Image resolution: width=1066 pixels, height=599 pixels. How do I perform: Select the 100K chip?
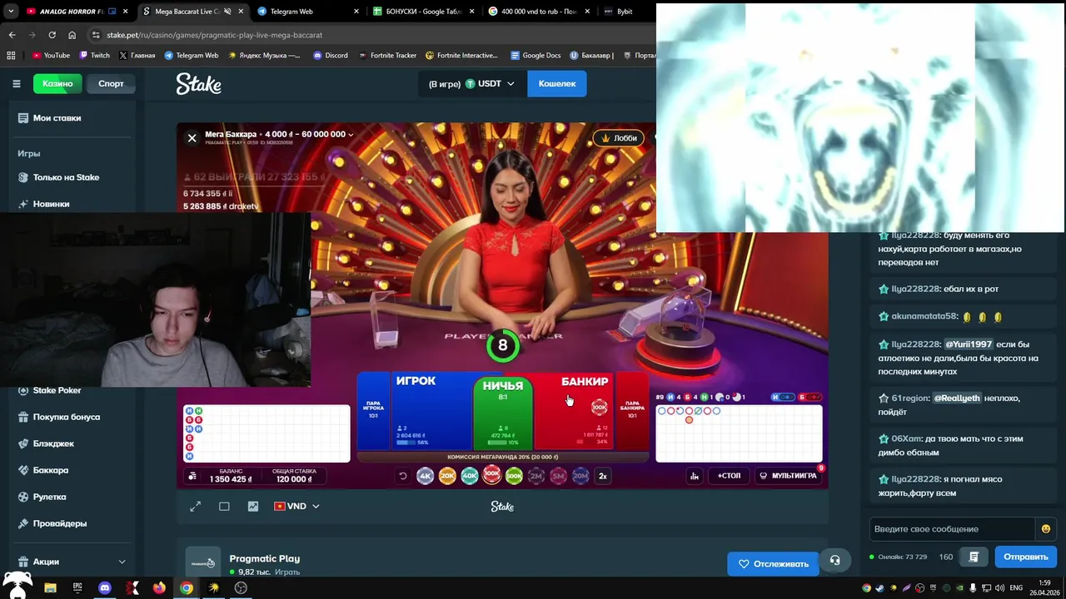[x=491, y=475]
